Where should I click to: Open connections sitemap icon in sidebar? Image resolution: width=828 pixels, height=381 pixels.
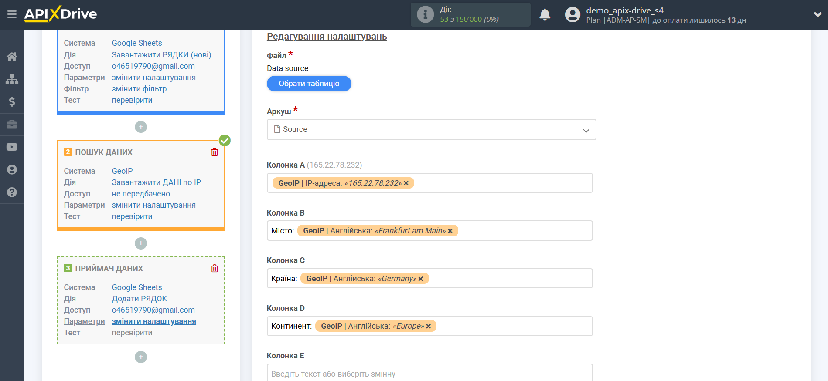pos(12,79)
